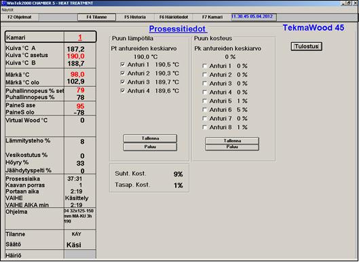Viewport: 359px width, 262px height.
Task: Uncheck temperature Anturi 1 checkbox
Action: [x=122, y=64]
